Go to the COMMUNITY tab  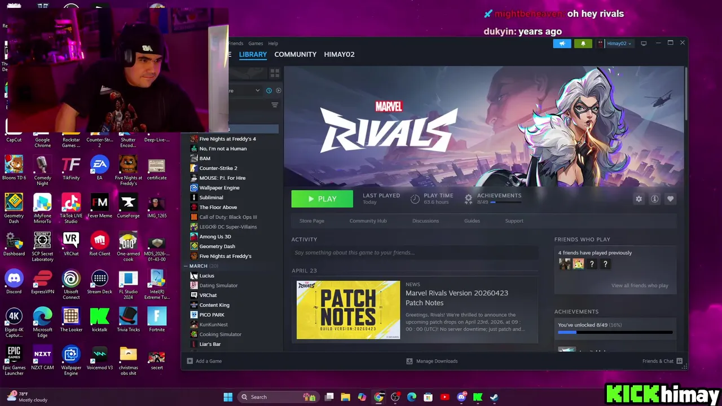tap(295, 54)
